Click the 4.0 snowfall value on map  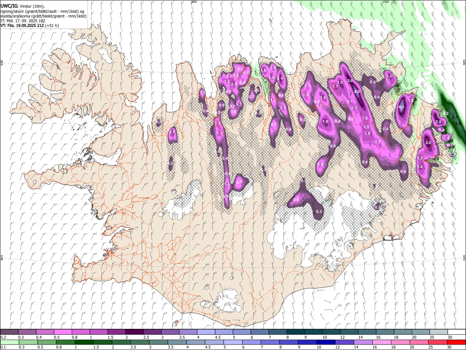coord(357,92)
